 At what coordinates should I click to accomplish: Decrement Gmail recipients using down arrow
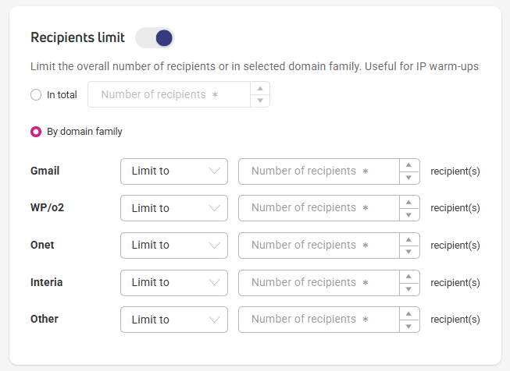click(409, 178)
